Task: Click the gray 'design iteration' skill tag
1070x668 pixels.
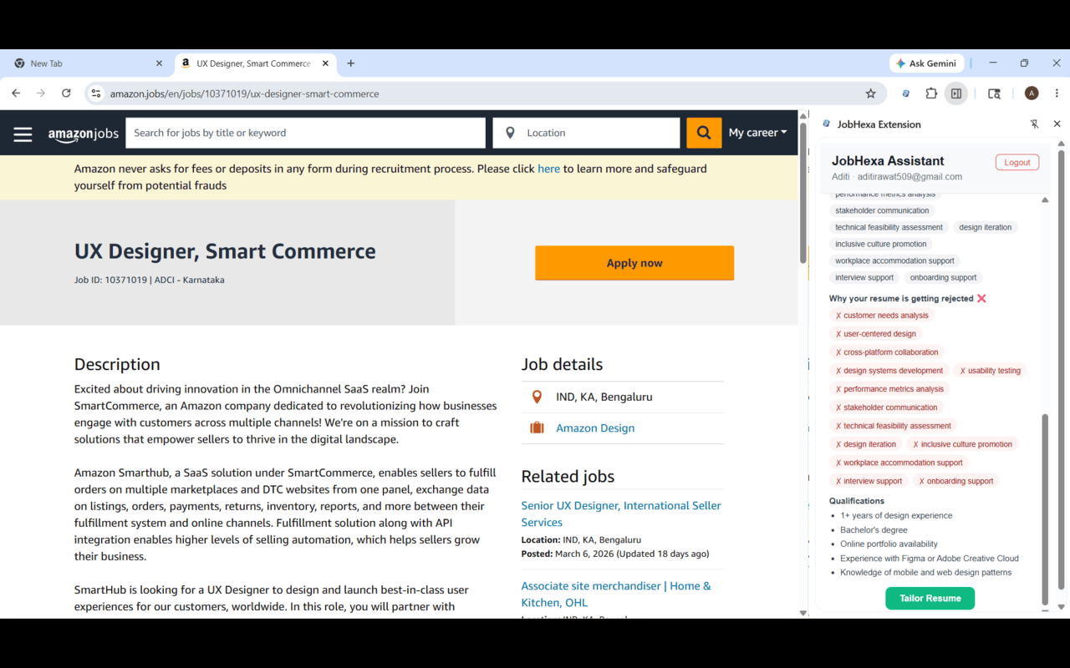Action: (x=986, y=227)
